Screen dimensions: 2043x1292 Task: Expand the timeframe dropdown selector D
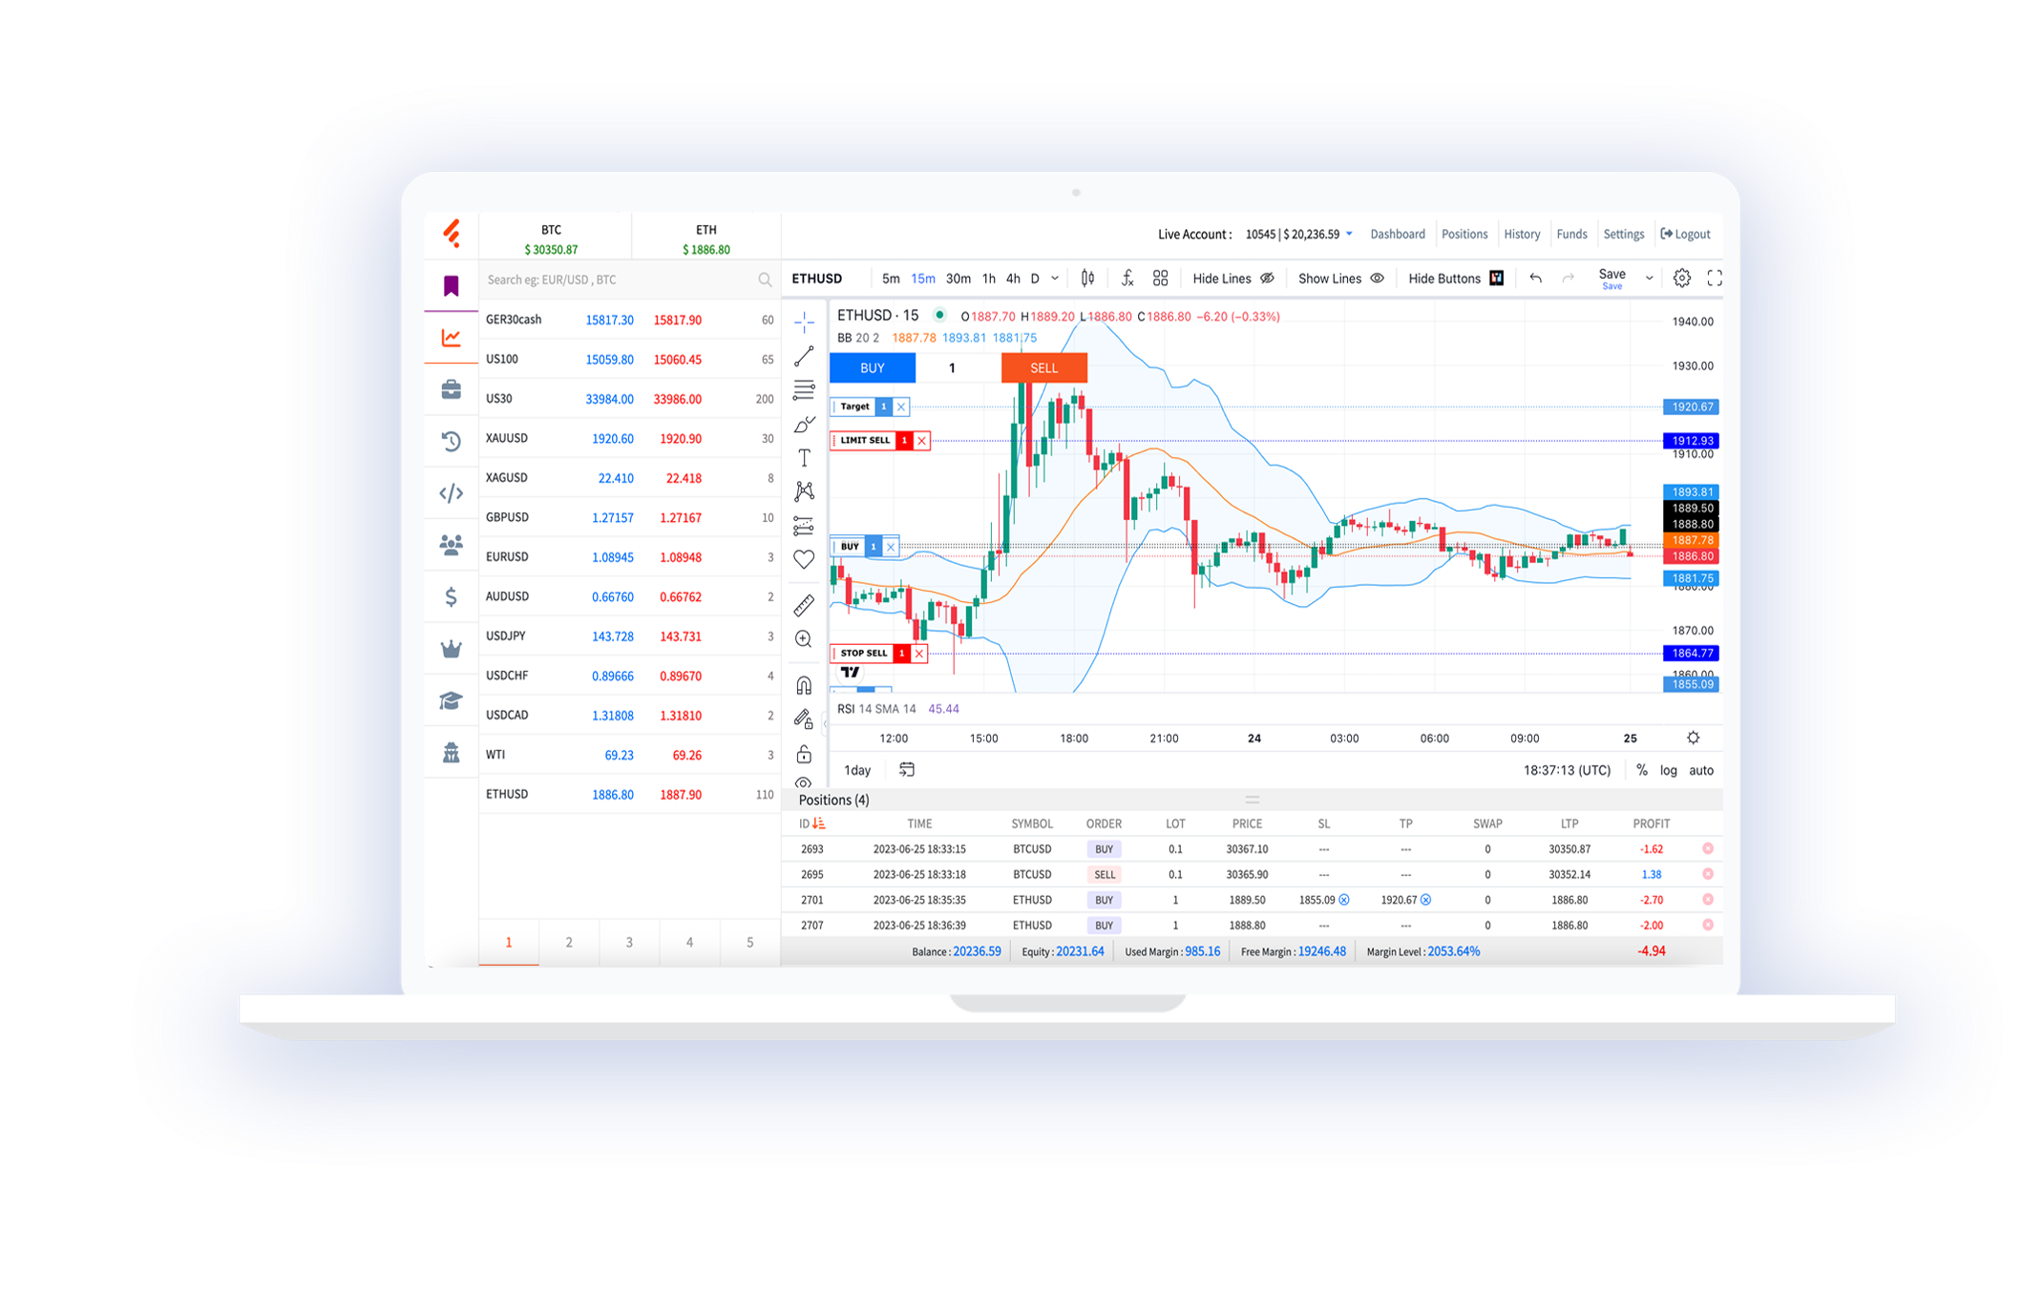point(1054,279)
